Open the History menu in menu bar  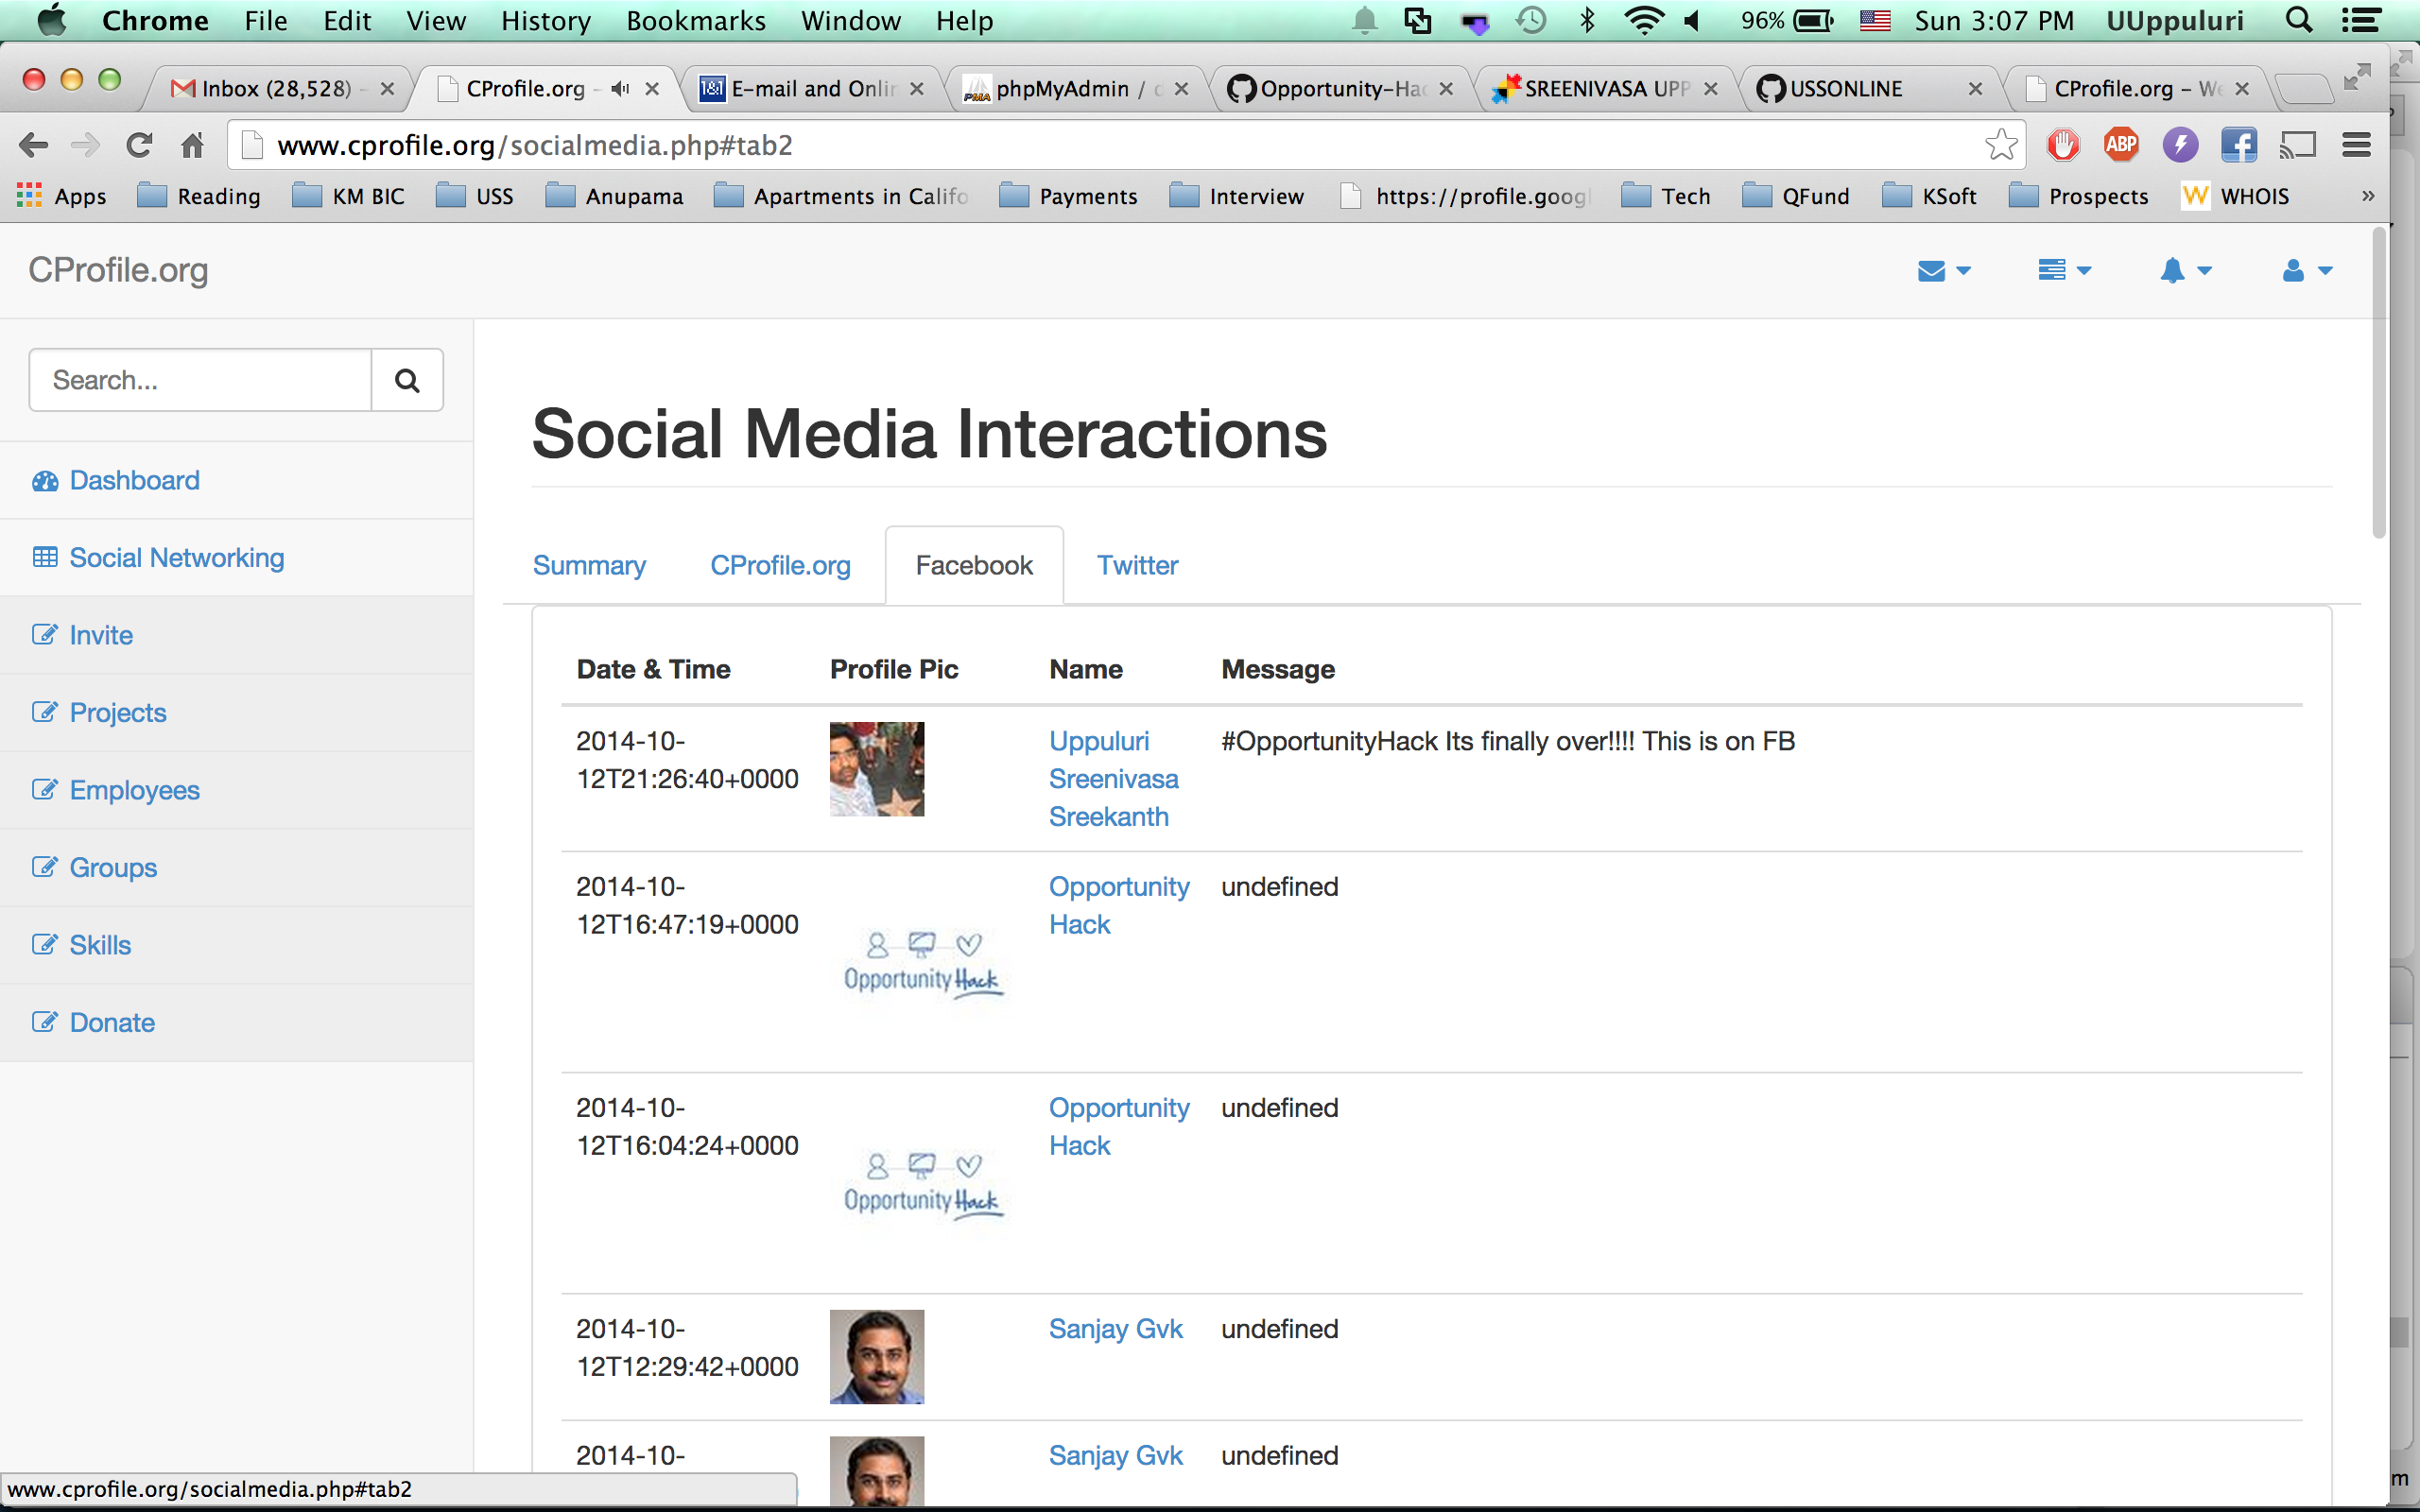[x=545, y=21]
